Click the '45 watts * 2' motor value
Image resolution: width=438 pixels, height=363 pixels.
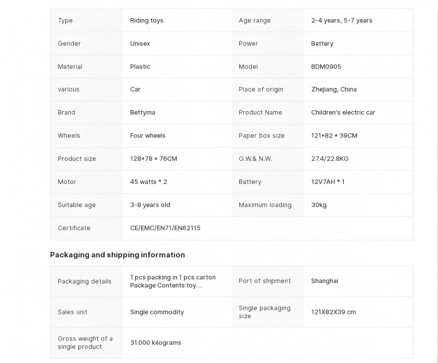coord(149,182)
